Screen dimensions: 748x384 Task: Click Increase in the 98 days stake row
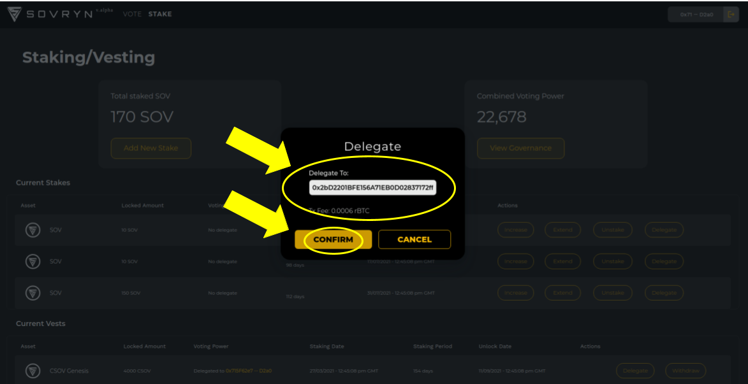pos(516,262)
